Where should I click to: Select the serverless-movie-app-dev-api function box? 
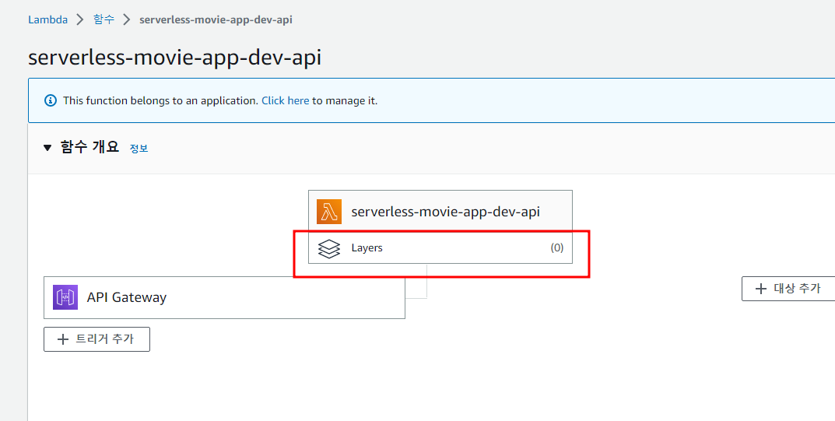pyautogui.click(x=440, y=212)
